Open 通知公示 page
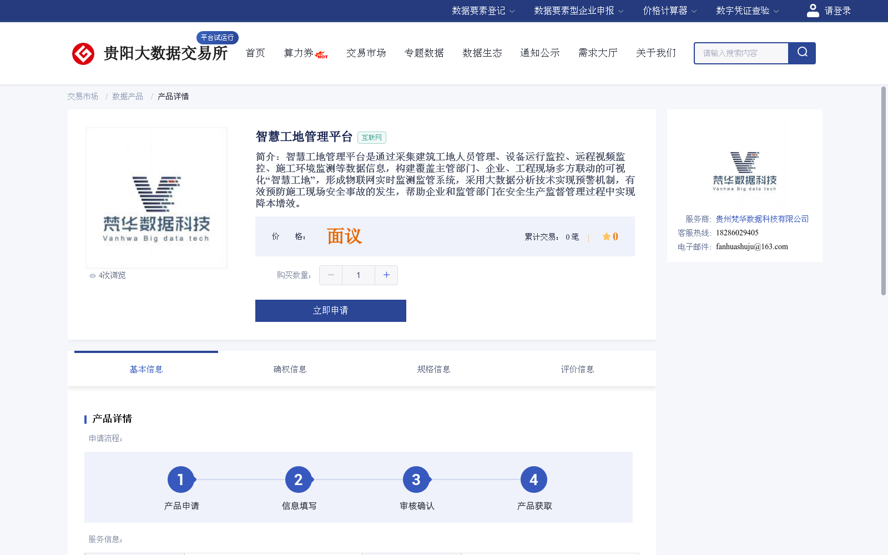Viewport: 888px width, 555px height. (540, 53)
